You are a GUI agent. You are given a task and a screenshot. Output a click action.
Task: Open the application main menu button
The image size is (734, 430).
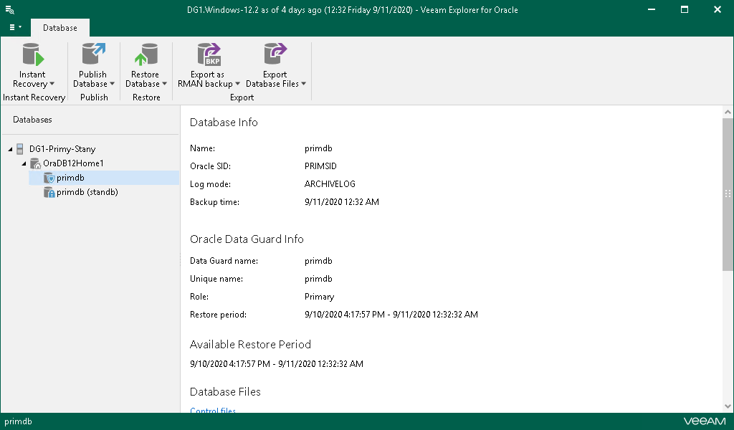(15, 27)
